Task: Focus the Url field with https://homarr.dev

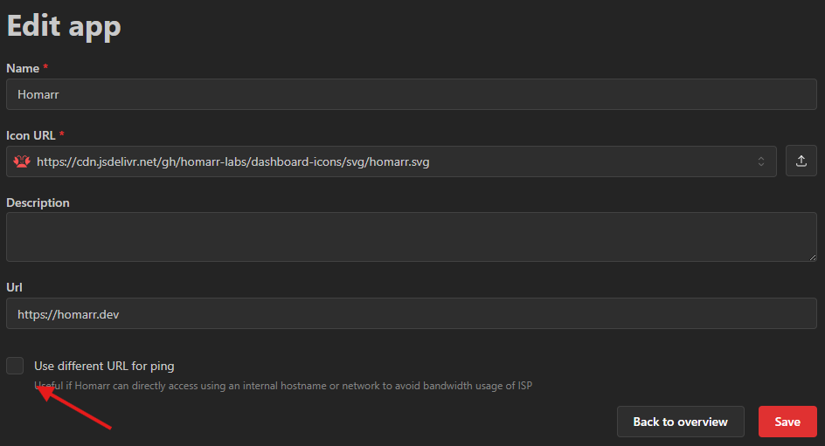Action: [411, 313]
